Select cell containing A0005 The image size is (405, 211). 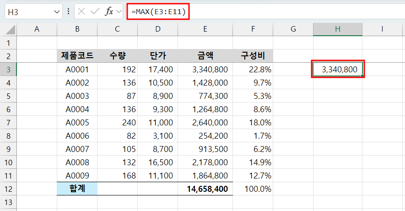click(77, 122)
